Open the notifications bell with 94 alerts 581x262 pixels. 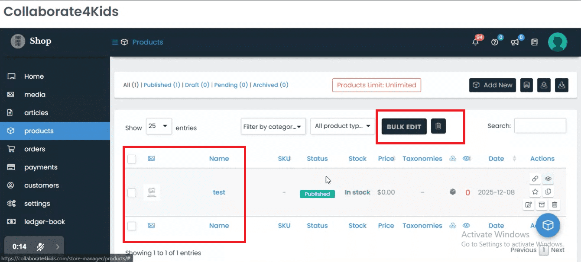tap(476, 42)
